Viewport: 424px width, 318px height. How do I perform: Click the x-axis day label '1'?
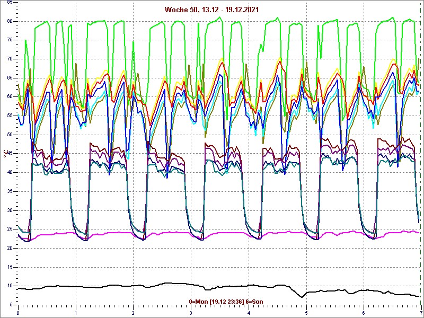coord(76,313)
